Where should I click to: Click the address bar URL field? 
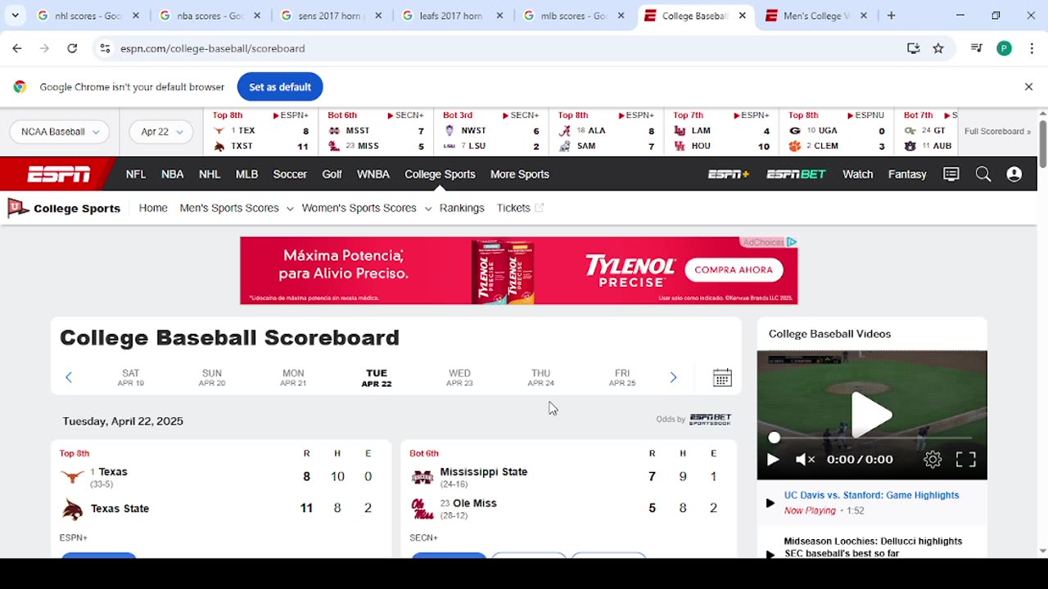click(508, 48)
